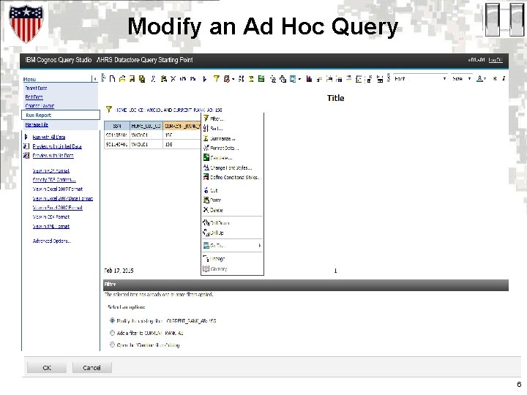Click the New report toolbar icon
Viewport: 527px width, 395px height.
pyautogui.click(x=113, y=79)
